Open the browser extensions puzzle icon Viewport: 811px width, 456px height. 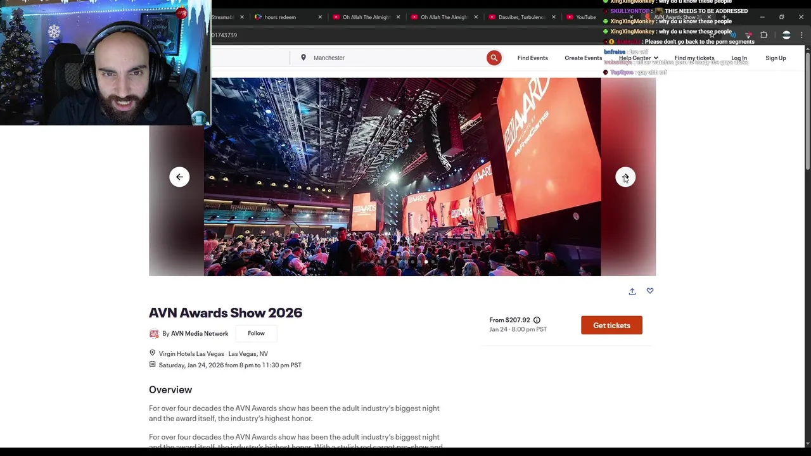click(x=763, y=35)
